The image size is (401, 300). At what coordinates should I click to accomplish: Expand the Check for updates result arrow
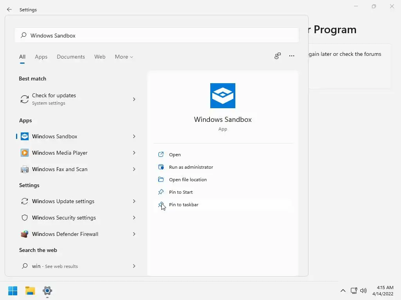pyautogui.click(x=134, y=99)
